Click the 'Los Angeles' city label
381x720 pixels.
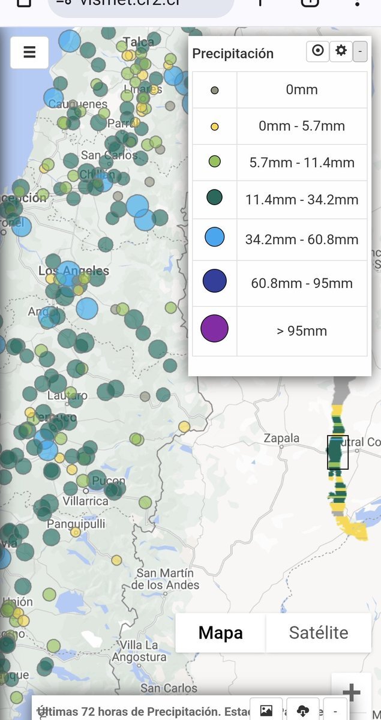(74, 271)
